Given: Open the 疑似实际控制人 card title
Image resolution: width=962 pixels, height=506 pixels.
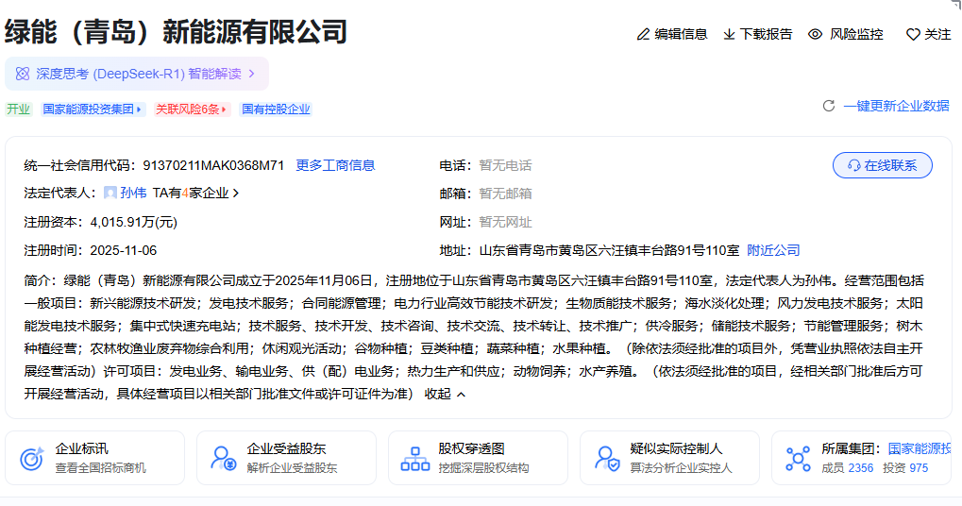Looking at the screenshot, I should (676, 449).
